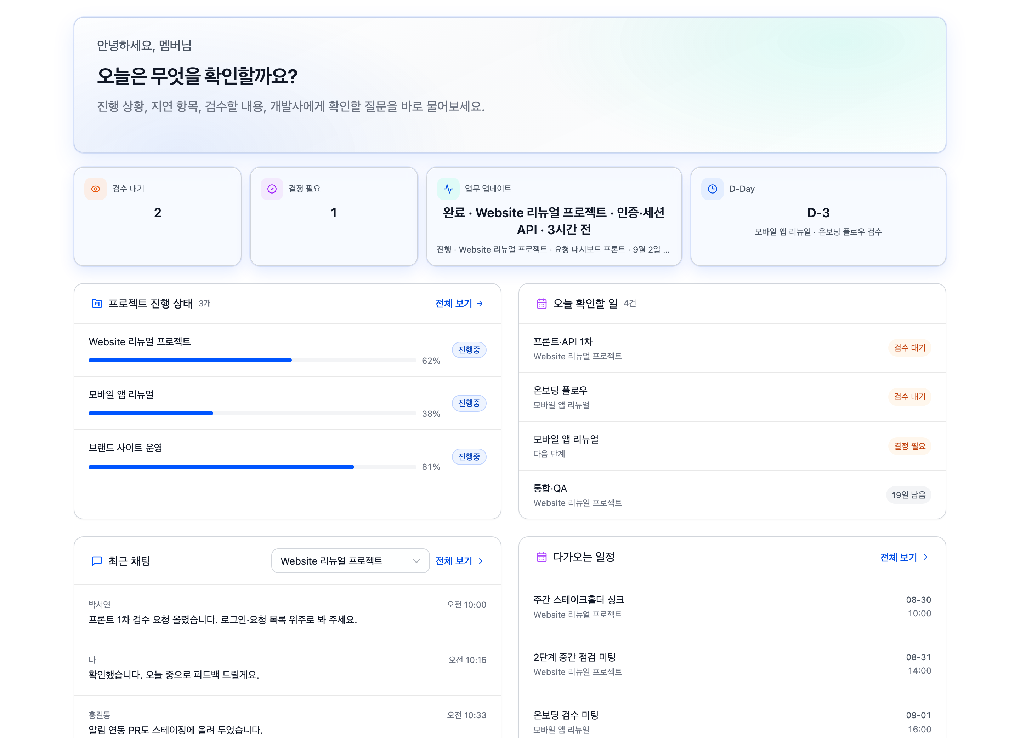This screenshot has height=738, width=1020.
Task: Click the activity pulse icon on 업무 업데이트 card
Action: pyautogui.click(x=448, y=189)
